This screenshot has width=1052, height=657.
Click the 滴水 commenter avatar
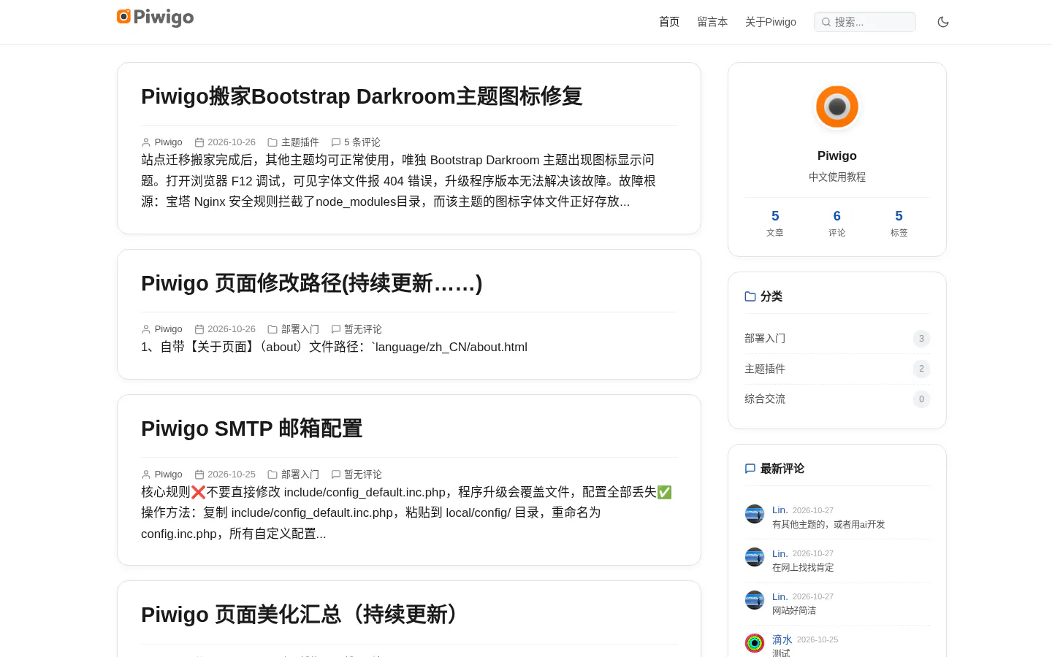755,642
